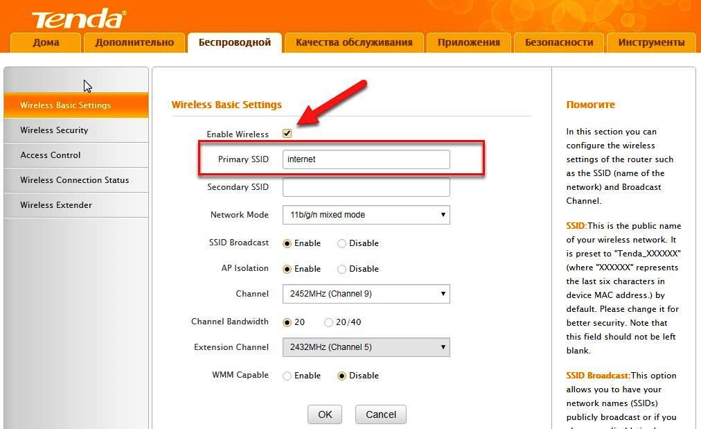Screen dimensions: 701x429
Task: Click the WMM Capable label
Action: 240,375
